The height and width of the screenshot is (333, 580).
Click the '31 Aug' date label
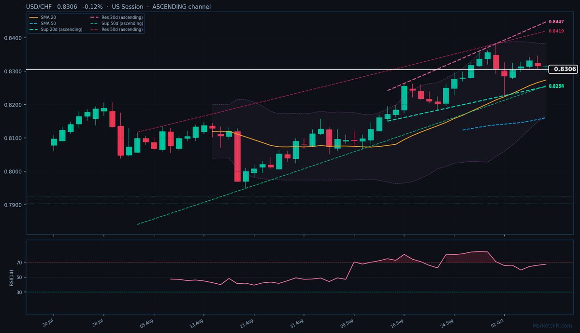pos(298,323)
